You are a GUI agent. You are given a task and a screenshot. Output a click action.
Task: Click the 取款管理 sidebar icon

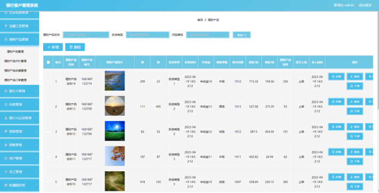6,131
